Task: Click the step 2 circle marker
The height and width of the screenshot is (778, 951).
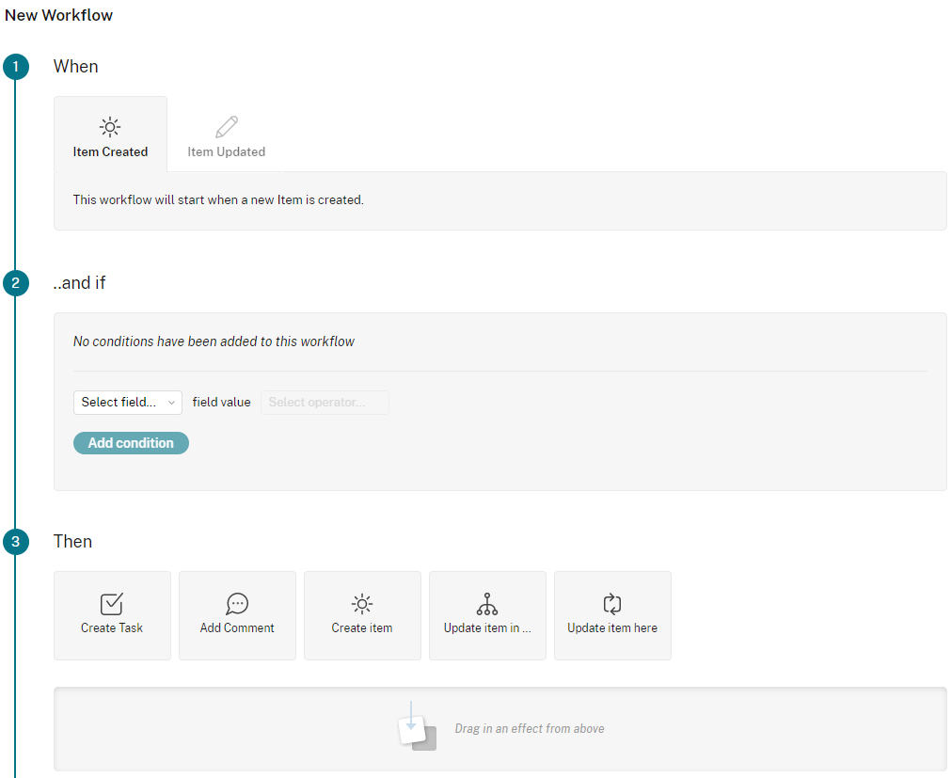Action: tap(16, 283)
